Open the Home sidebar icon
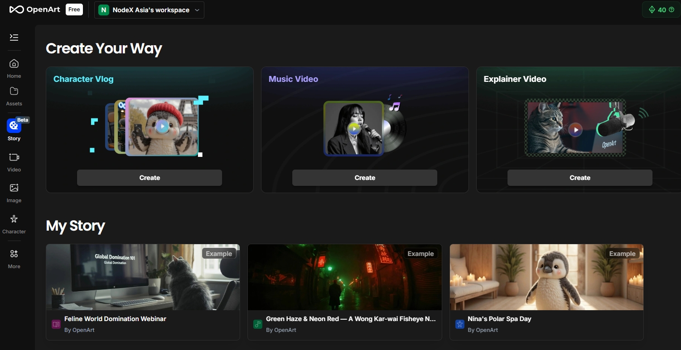The height and width of the screenshot is (350, 681). coord(14,63)
